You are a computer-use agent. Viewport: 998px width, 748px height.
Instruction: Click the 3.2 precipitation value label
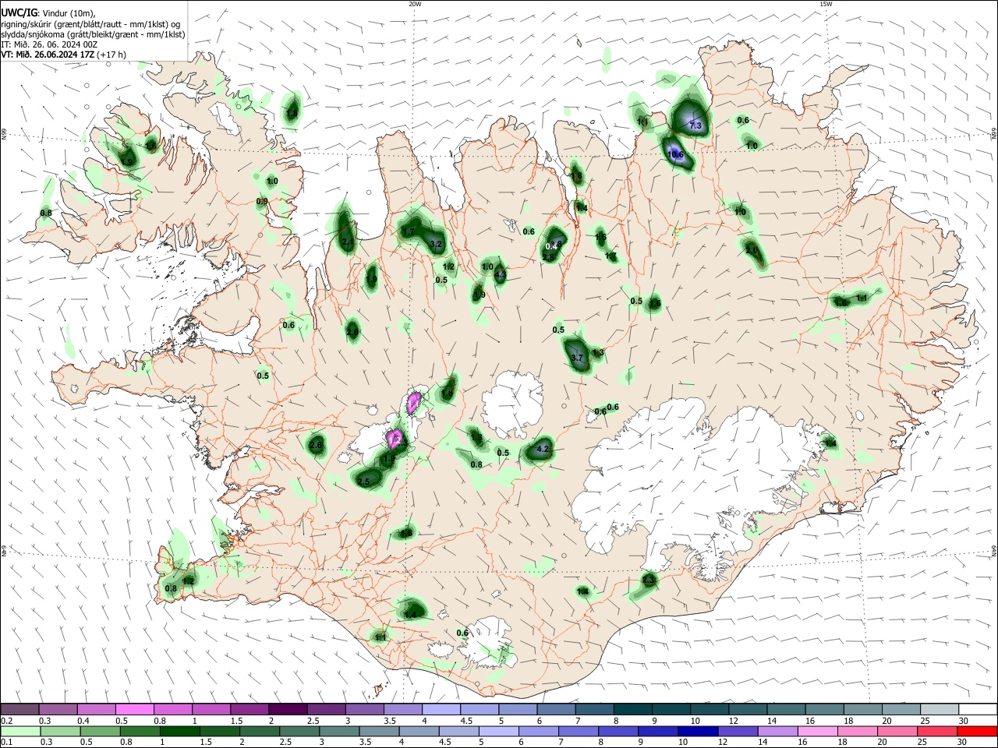click(436, 244)
